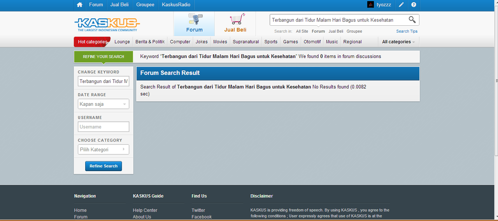The width and height of the screenshot is (498, 221).
Task: Open Berita & Politik category
Action: click(x=150, y=42)
